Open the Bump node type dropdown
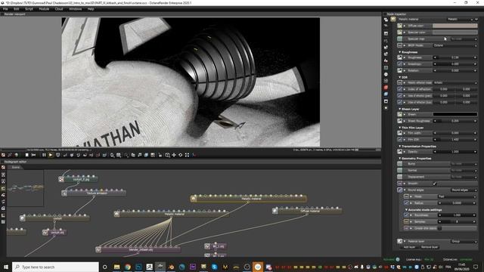Viewport: 484px width, 272px height. [464, 164]
